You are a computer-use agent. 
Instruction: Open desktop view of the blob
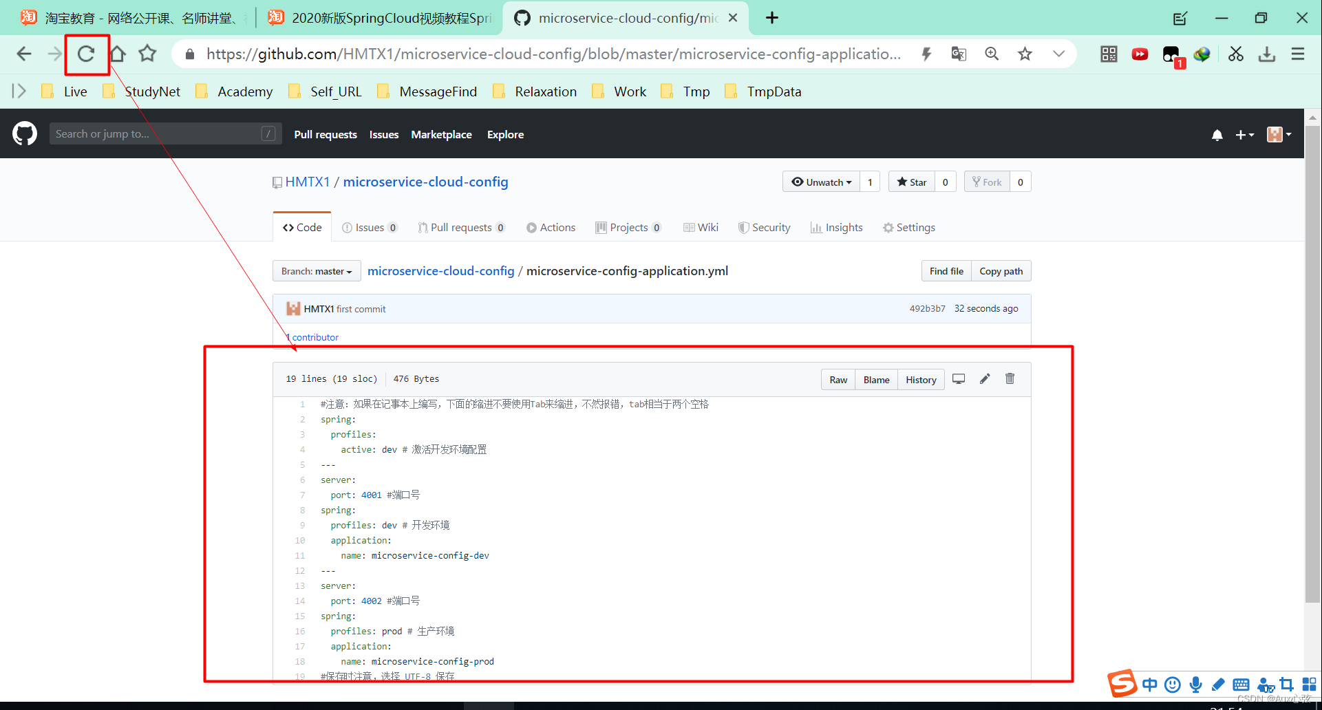coord(959,378)
